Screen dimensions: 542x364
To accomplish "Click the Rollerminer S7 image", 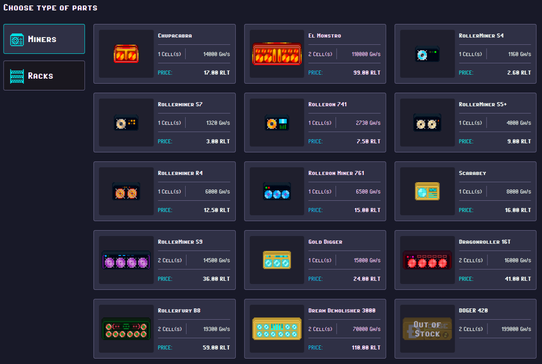I will tap(126, 123).
